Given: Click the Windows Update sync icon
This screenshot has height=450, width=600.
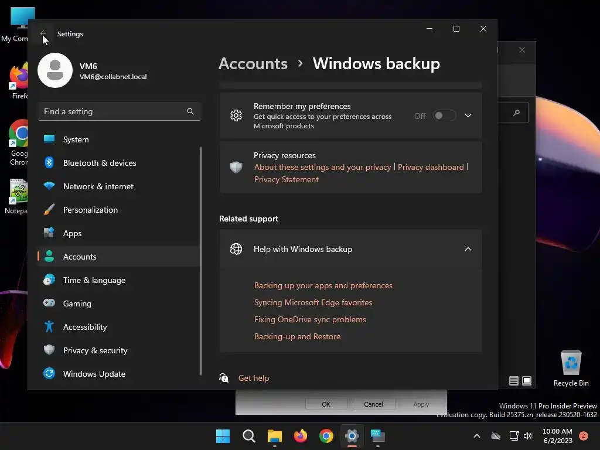Looking at the screenshot, I should [49, 373].
